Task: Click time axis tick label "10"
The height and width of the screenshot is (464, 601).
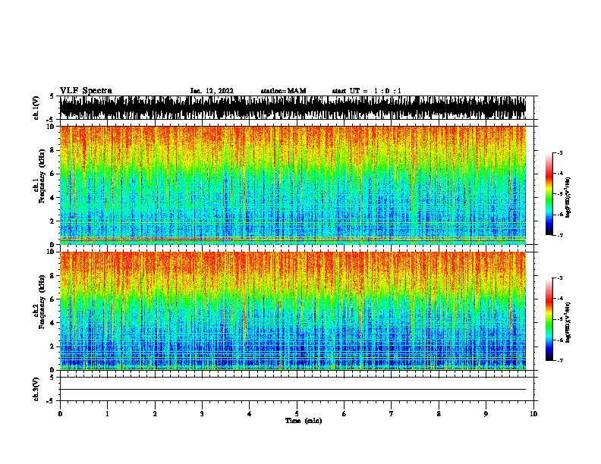Action: coord(533,414)
